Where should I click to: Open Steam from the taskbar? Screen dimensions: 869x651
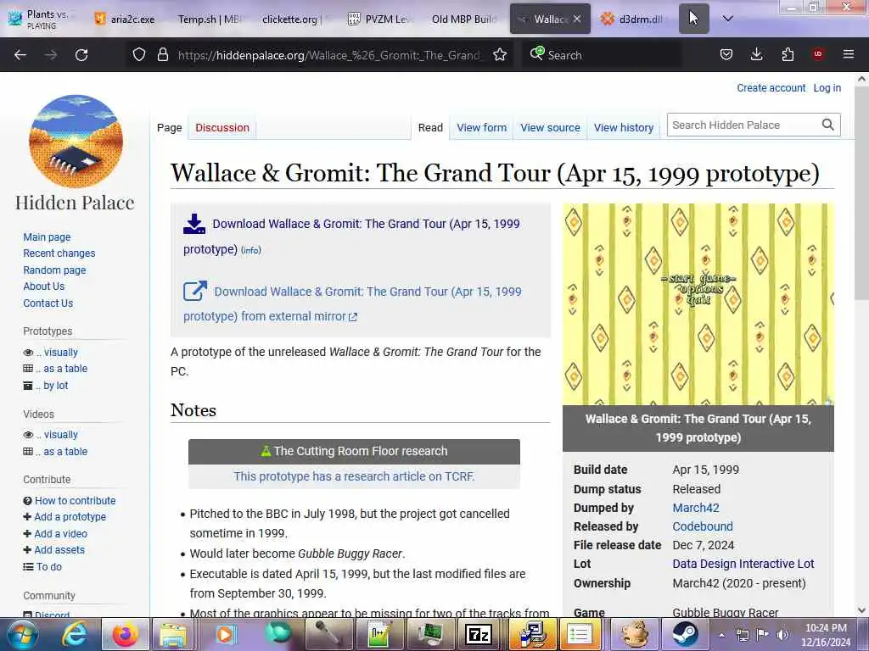686,634
